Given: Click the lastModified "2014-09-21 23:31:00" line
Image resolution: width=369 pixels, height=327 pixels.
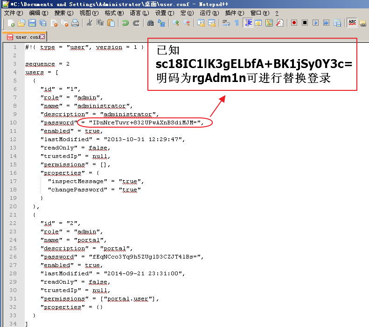Looking at the screenshot, I should (113, 274).
